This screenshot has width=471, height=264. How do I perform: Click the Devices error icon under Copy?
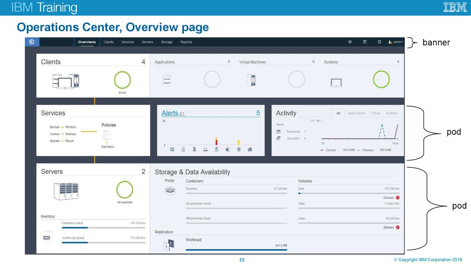click(x=398, y=227)
